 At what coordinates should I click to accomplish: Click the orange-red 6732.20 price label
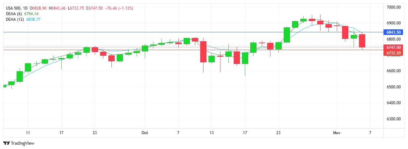coord(393,53)
